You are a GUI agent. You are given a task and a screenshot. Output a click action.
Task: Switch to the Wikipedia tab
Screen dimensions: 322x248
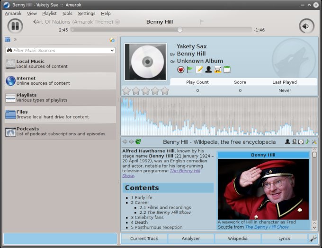tap(238, 239)
